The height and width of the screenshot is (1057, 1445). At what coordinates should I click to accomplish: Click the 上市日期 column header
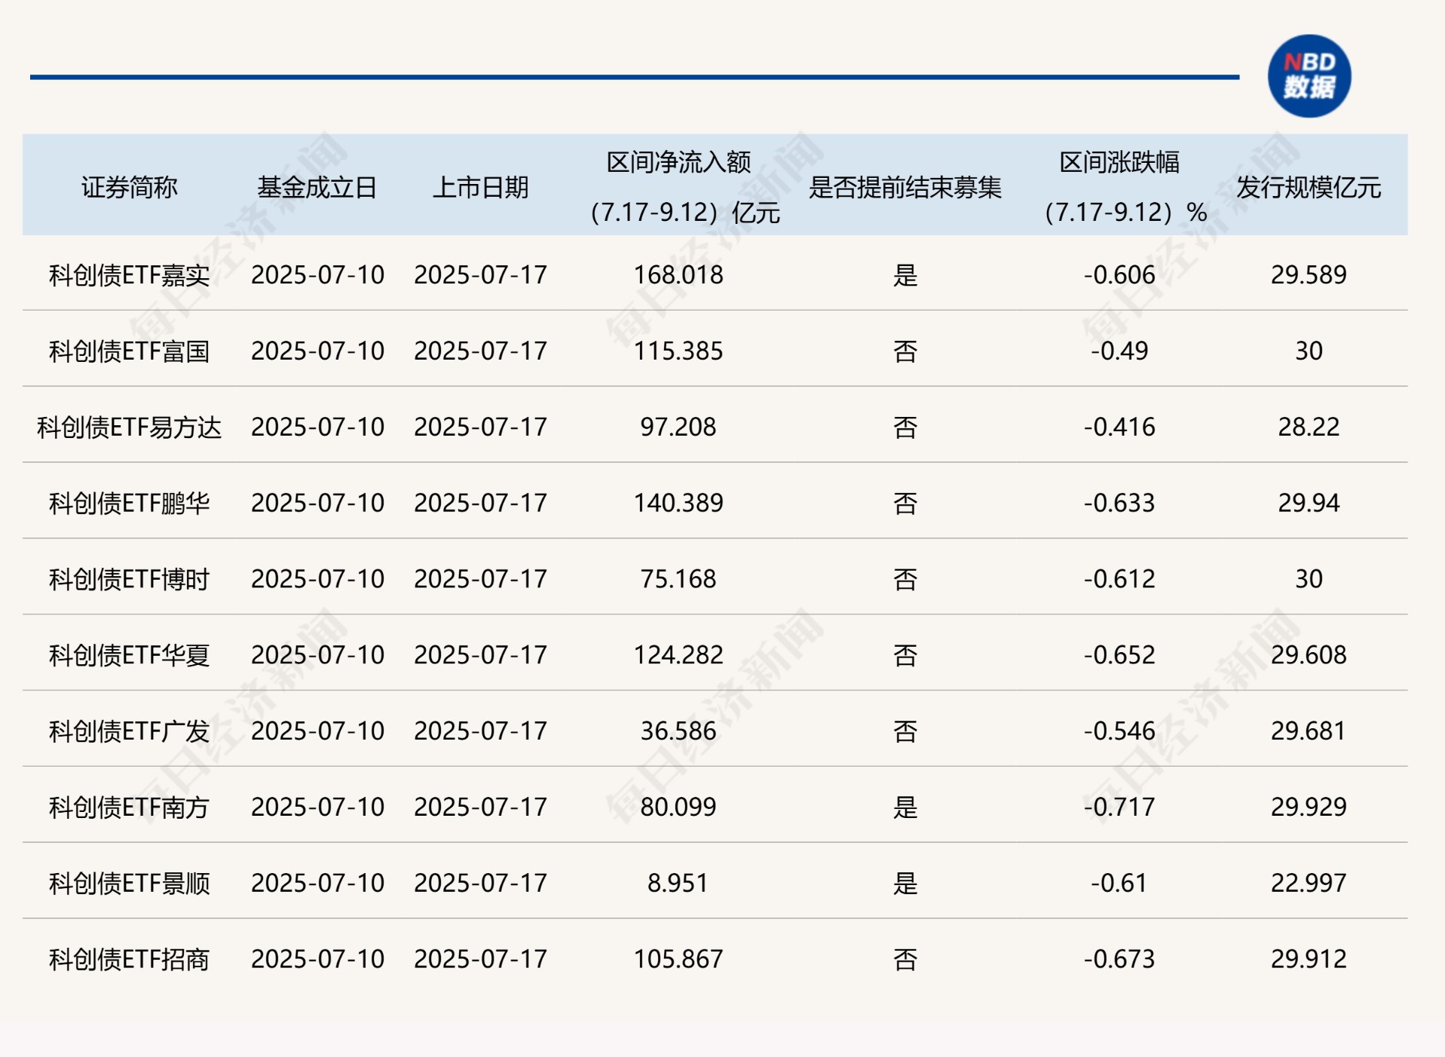[x=480, y=187]
